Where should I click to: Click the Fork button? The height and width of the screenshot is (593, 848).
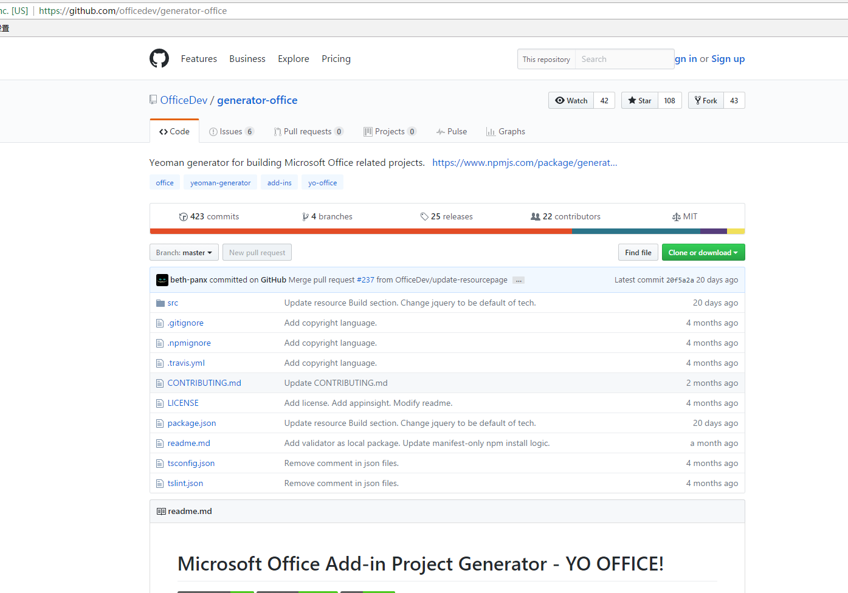[706, 100]
